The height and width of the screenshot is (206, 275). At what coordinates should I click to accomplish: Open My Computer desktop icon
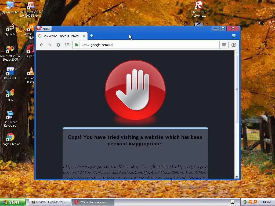tap(10, 7)
